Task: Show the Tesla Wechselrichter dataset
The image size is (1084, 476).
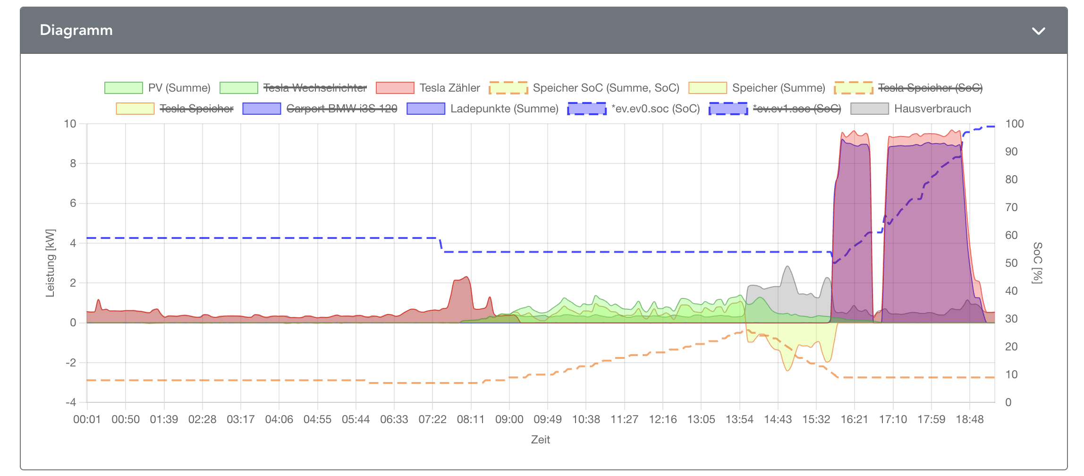Action: [x=314, y=88]
